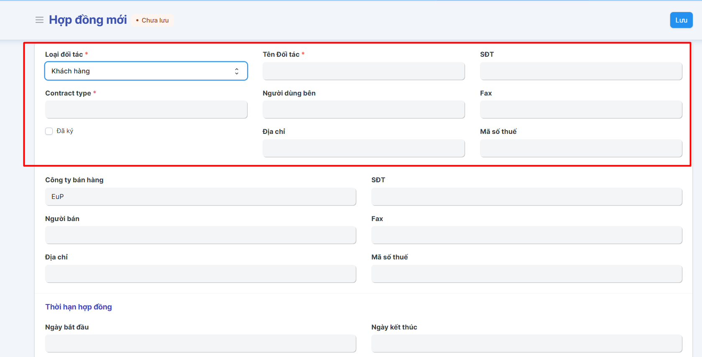Viewport: 702px width, 357px height.
Task: Select the Contract type field
Action: pos(146,110)
